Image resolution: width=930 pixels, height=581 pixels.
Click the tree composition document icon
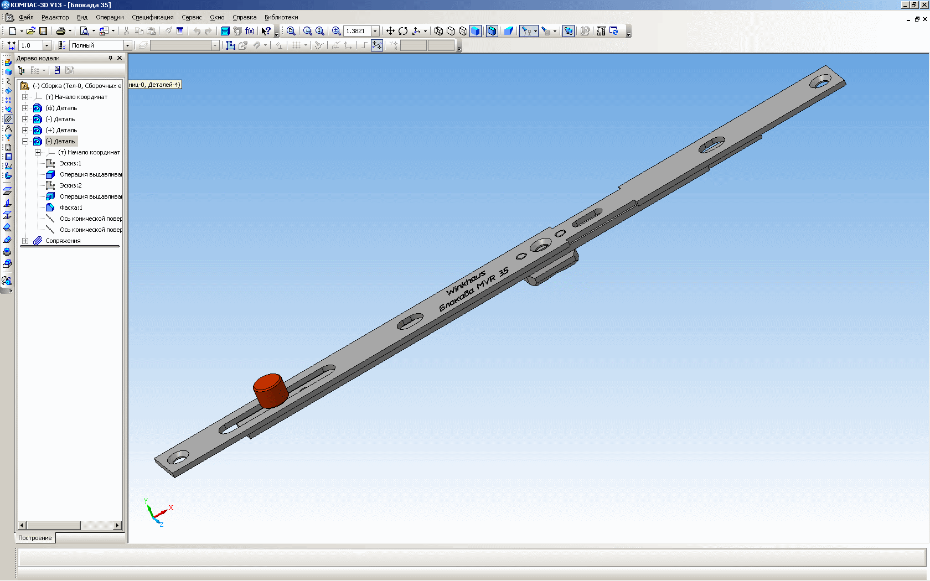57,70
